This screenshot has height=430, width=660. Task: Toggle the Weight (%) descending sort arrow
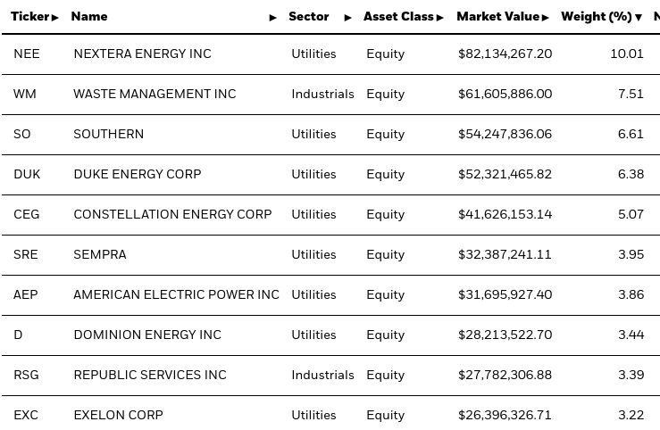(x=639, y=18)
